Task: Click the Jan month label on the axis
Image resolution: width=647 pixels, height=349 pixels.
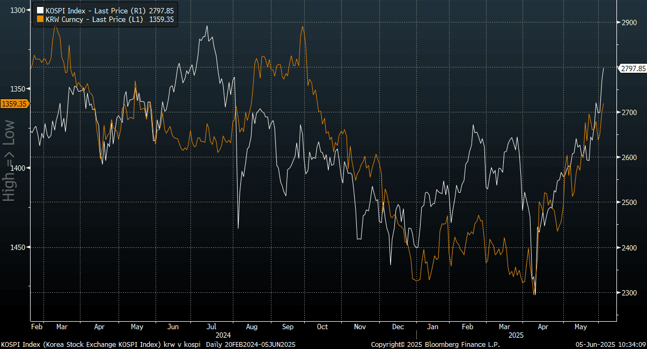Action: [x=432, y=327]
